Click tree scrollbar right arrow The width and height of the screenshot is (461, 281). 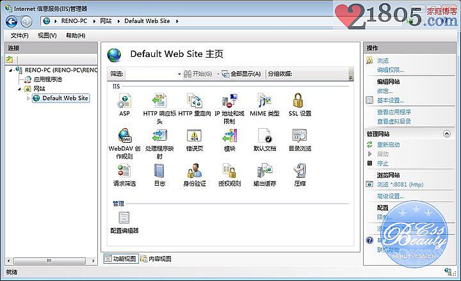pos(93,261)
